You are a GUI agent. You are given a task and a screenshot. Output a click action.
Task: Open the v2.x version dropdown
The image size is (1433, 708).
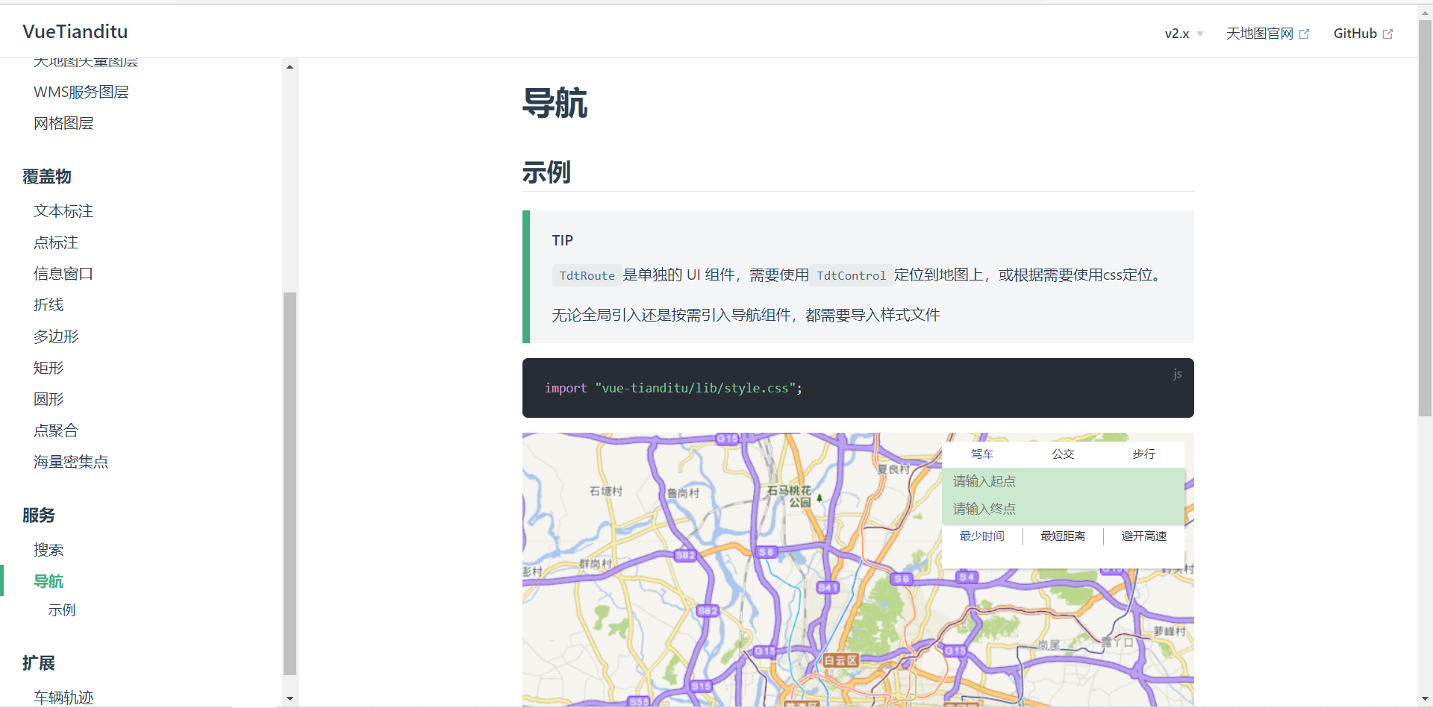pos(1184,34)
